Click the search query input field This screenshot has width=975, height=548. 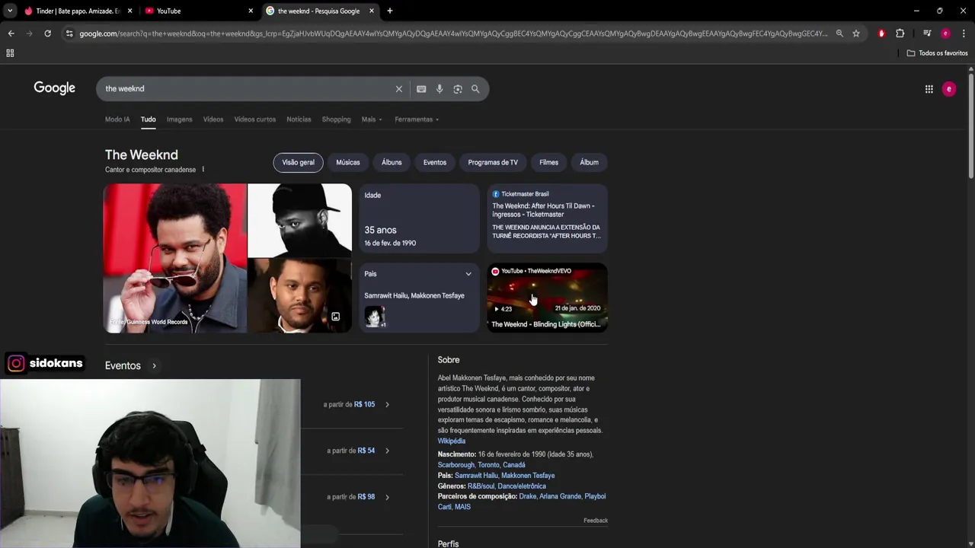pyautogui.click(x=248, y=89)
